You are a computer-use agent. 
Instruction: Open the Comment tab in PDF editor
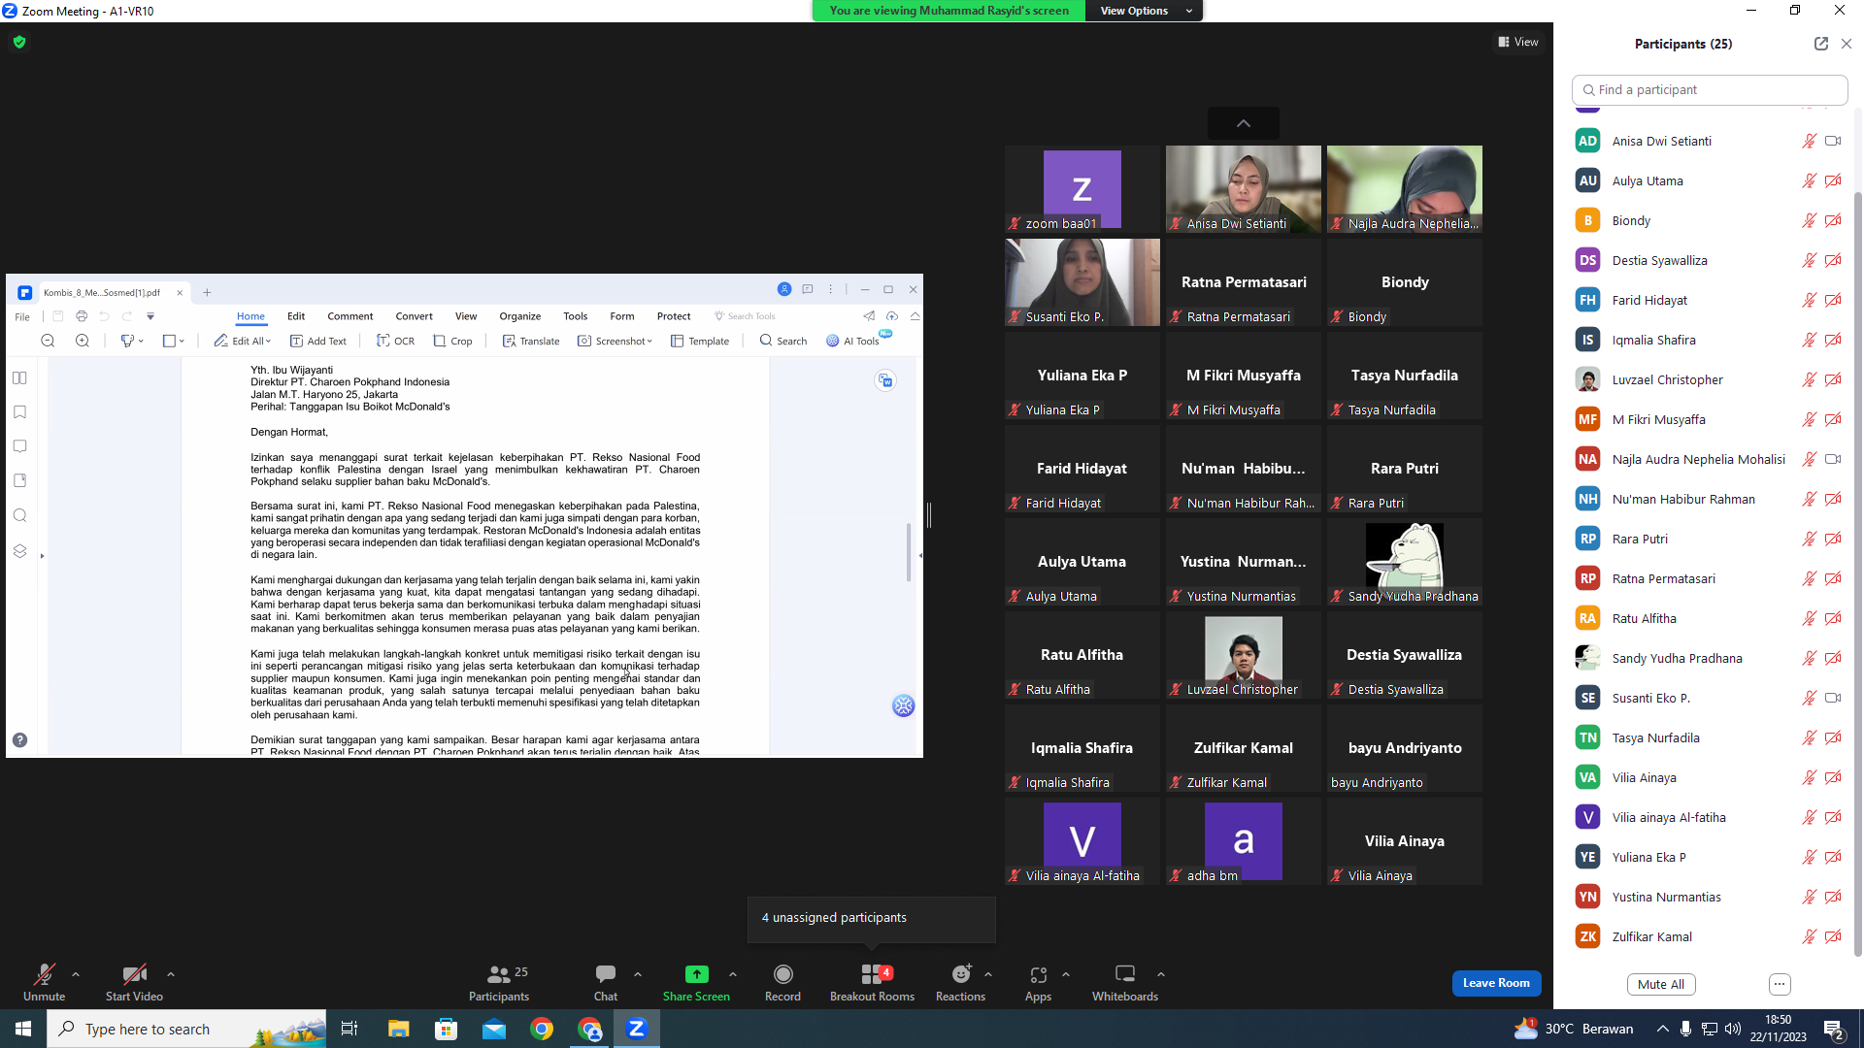[x=350, y=316]
